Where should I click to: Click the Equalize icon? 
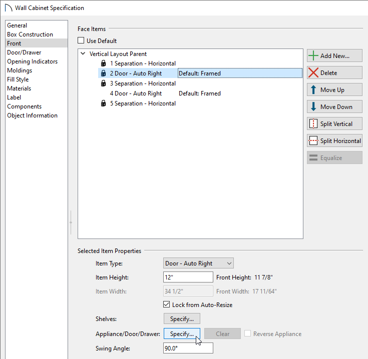pyautogui.click(x=313, y=157)
